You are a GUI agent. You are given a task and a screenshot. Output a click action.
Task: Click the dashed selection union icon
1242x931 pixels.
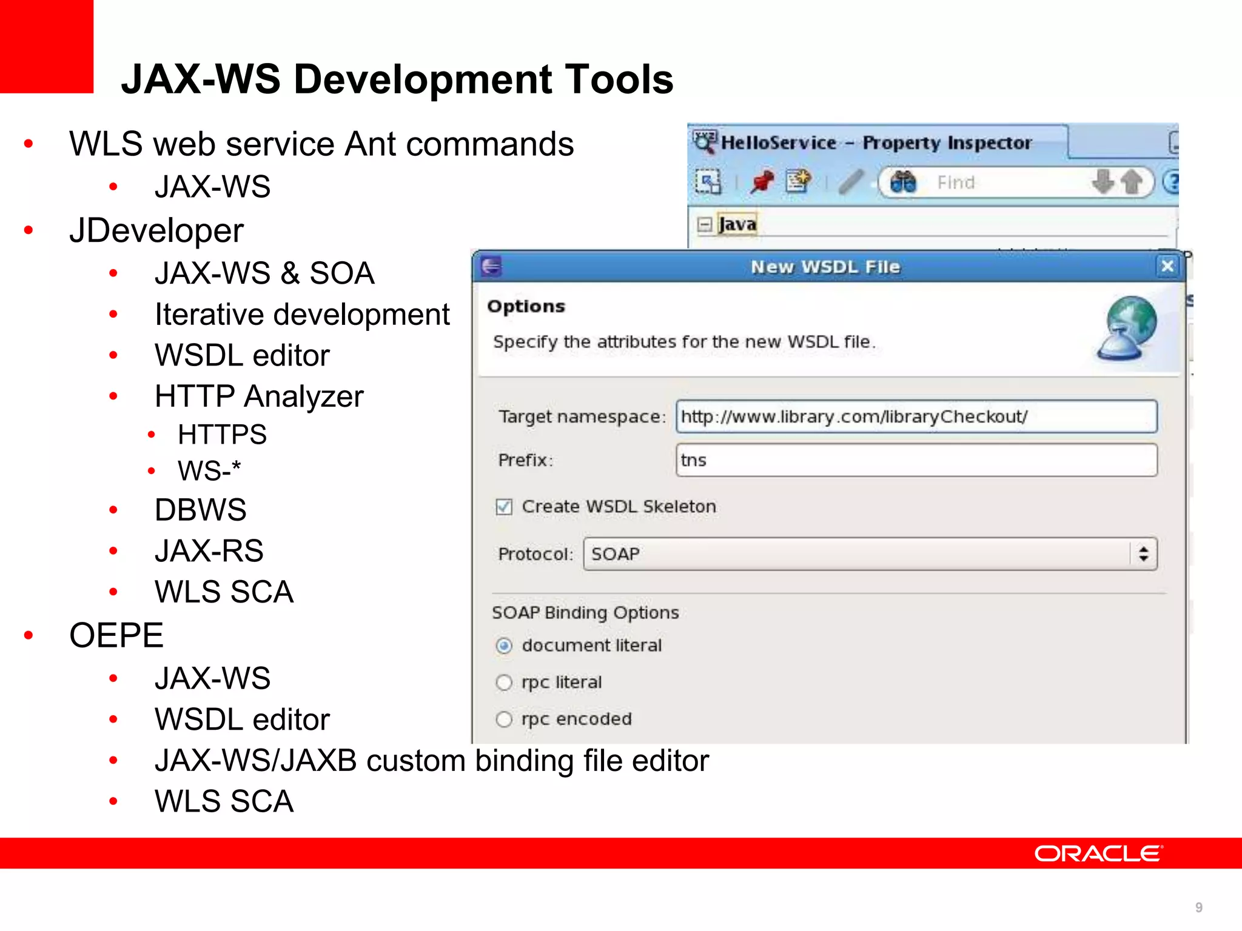click(708, 182)
